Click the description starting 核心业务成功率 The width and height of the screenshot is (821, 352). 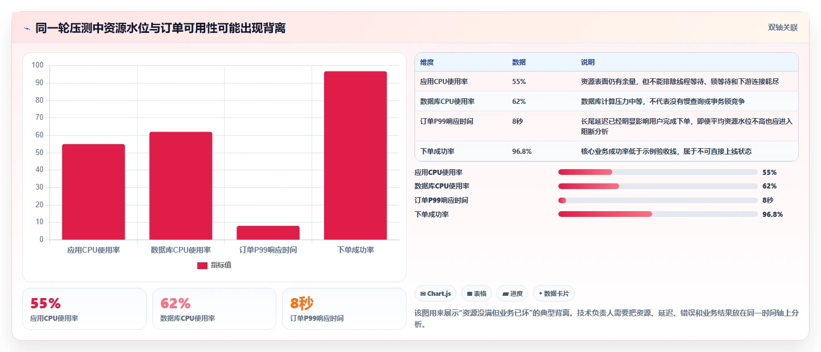click(x=666, y=152)
